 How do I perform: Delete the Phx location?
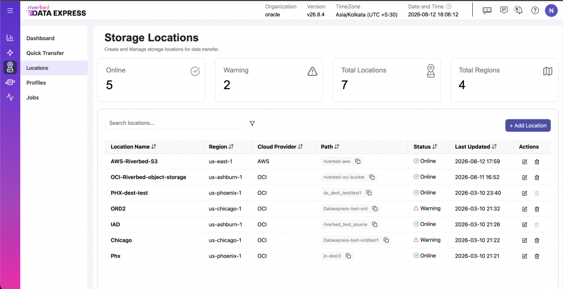pyautogui.click(x=537, y=256)
